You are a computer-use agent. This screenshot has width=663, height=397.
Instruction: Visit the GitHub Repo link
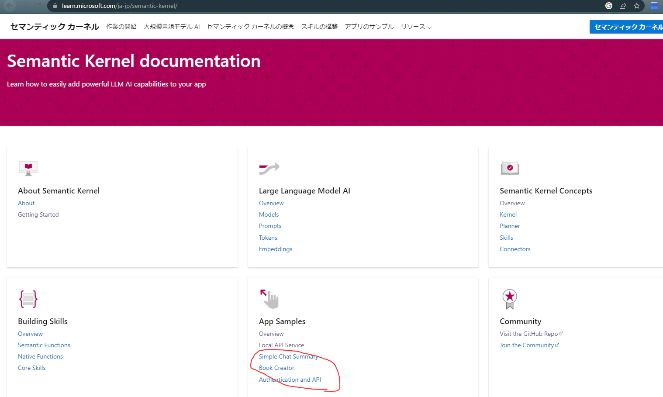click(531, 334)
